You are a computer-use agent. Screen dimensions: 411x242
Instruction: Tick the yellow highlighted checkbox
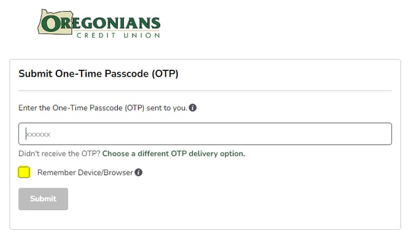(x=24, y=172)
